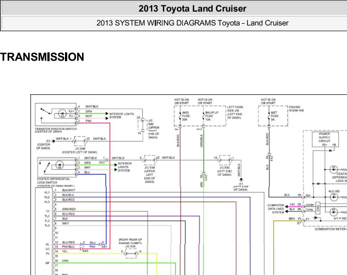Click the "A/T P IND" indicator label
The height and width of the screenshot is (275, 347).
pyautogui.click(x=340, y=218)
